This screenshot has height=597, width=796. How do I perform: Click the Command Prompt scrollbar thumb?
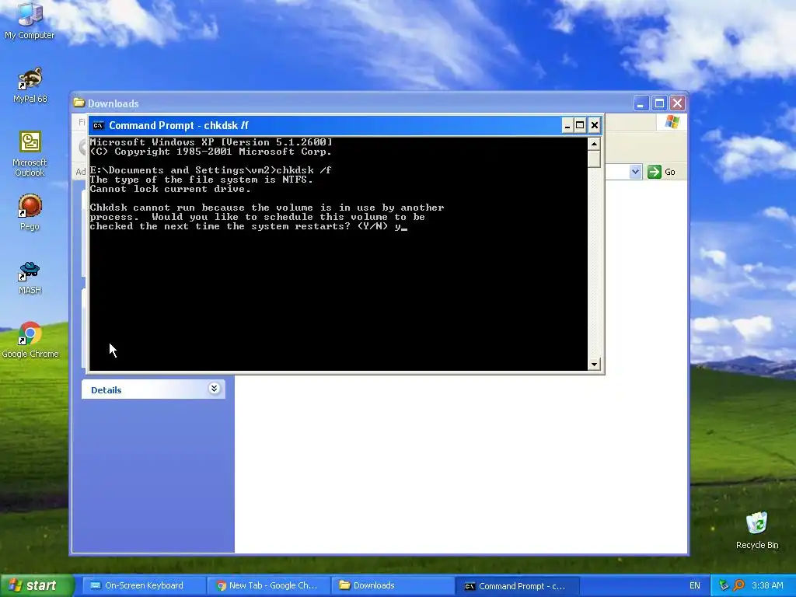(594, 159)
